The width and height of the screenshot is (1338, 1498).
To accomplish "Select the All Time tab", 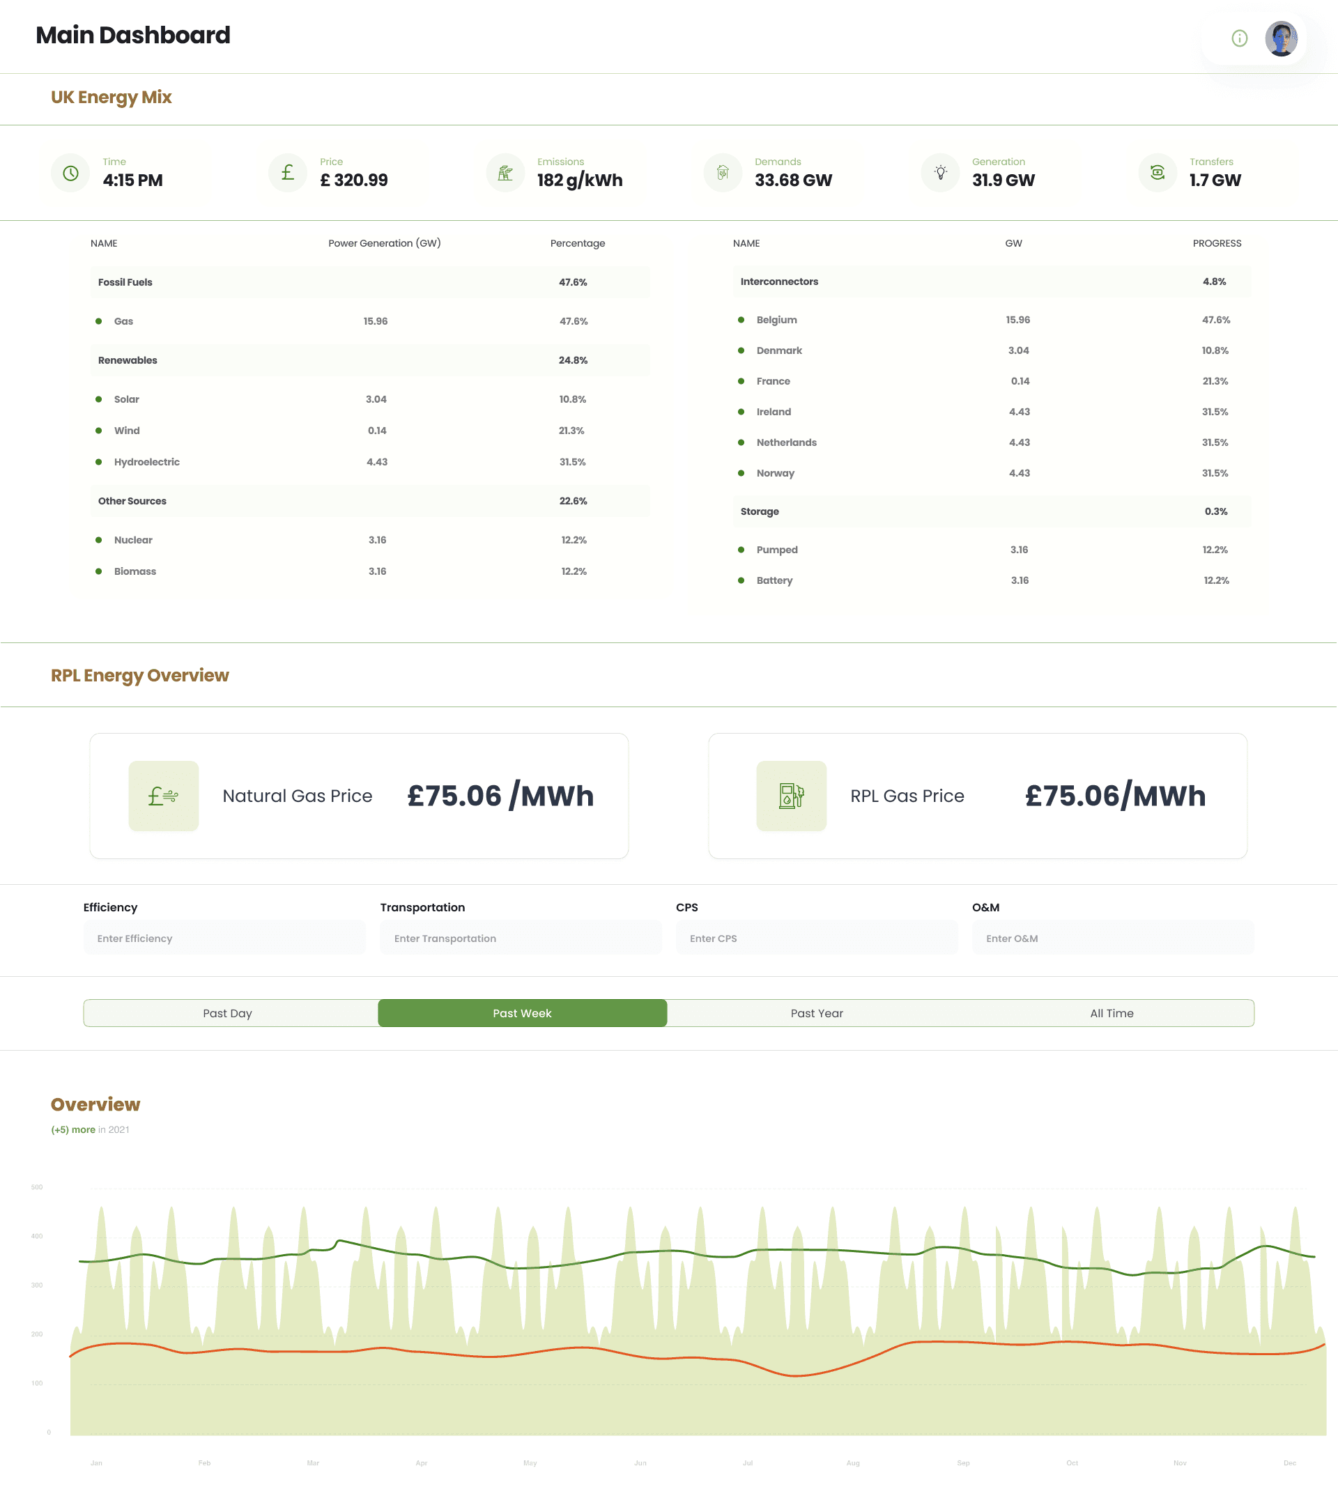I will pos(1111,1013).
